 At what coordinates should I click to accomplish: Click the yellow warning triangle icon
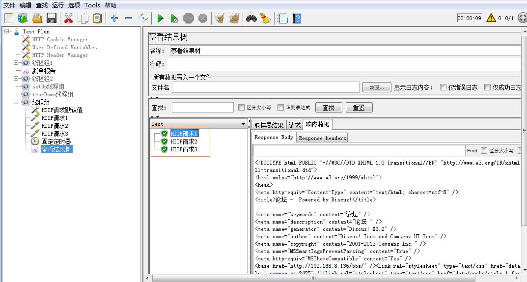coord(491,18)
